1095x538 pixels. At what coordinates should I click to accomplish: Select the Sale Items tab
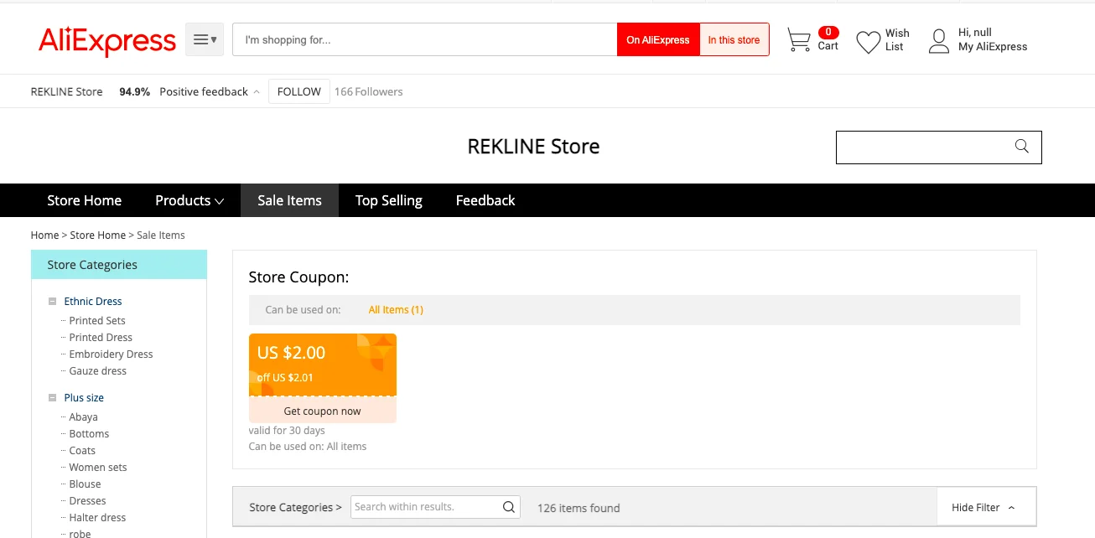[289, 200]
